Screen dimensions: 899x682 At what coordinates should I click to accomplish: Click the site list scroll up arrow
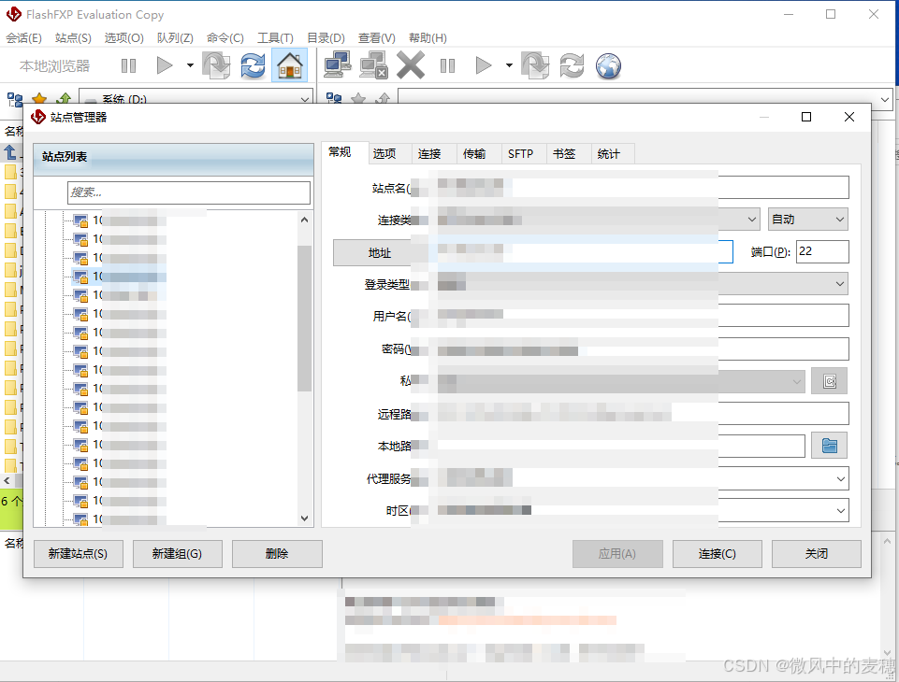pos(304,220)
